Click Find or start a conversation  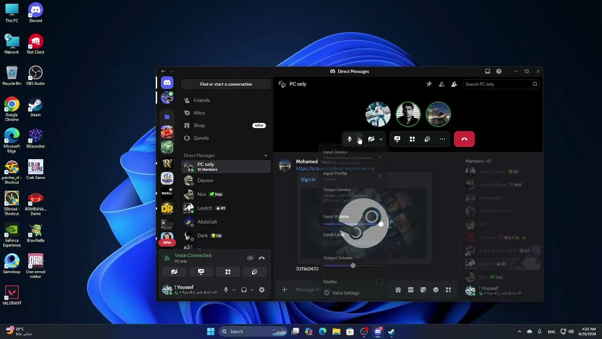[x=226, y=84]
